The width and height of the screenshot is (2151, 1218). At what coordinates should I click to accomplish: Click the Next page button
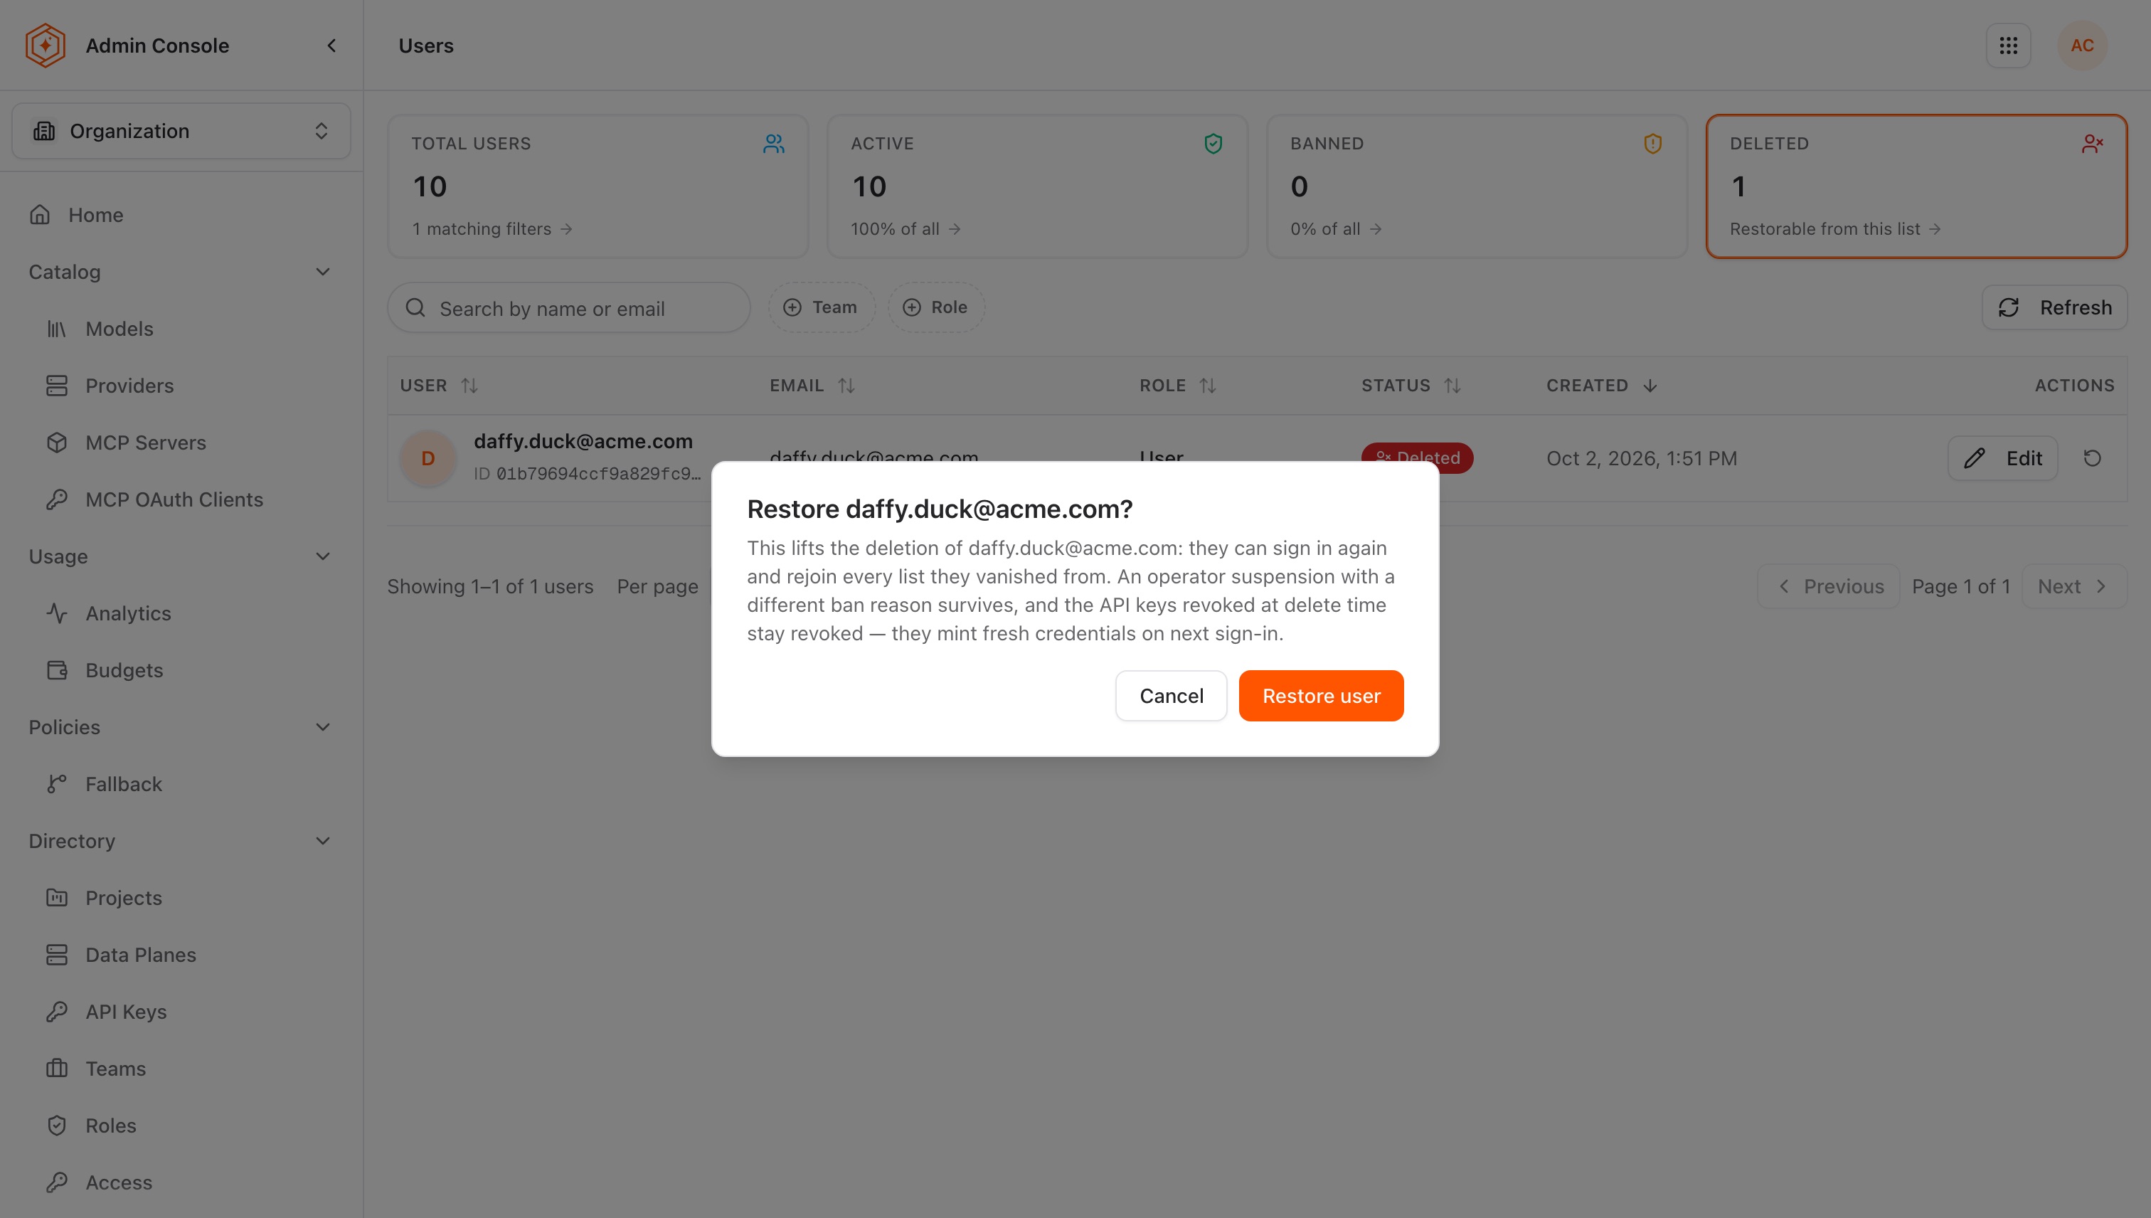coord(2073,586)
